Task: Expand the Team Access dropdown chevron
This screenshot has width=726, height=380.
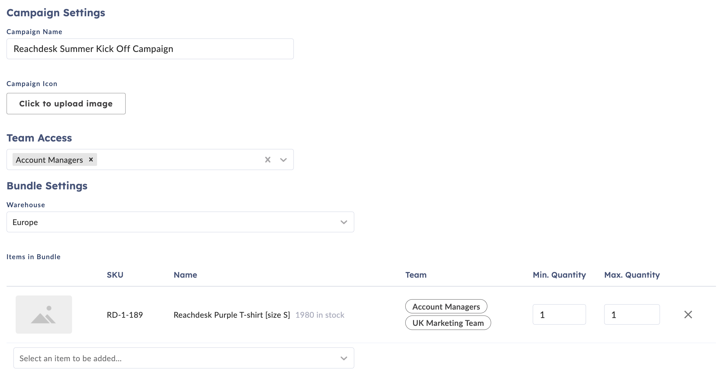Action: pyautogui.click(x=283, y=160)
